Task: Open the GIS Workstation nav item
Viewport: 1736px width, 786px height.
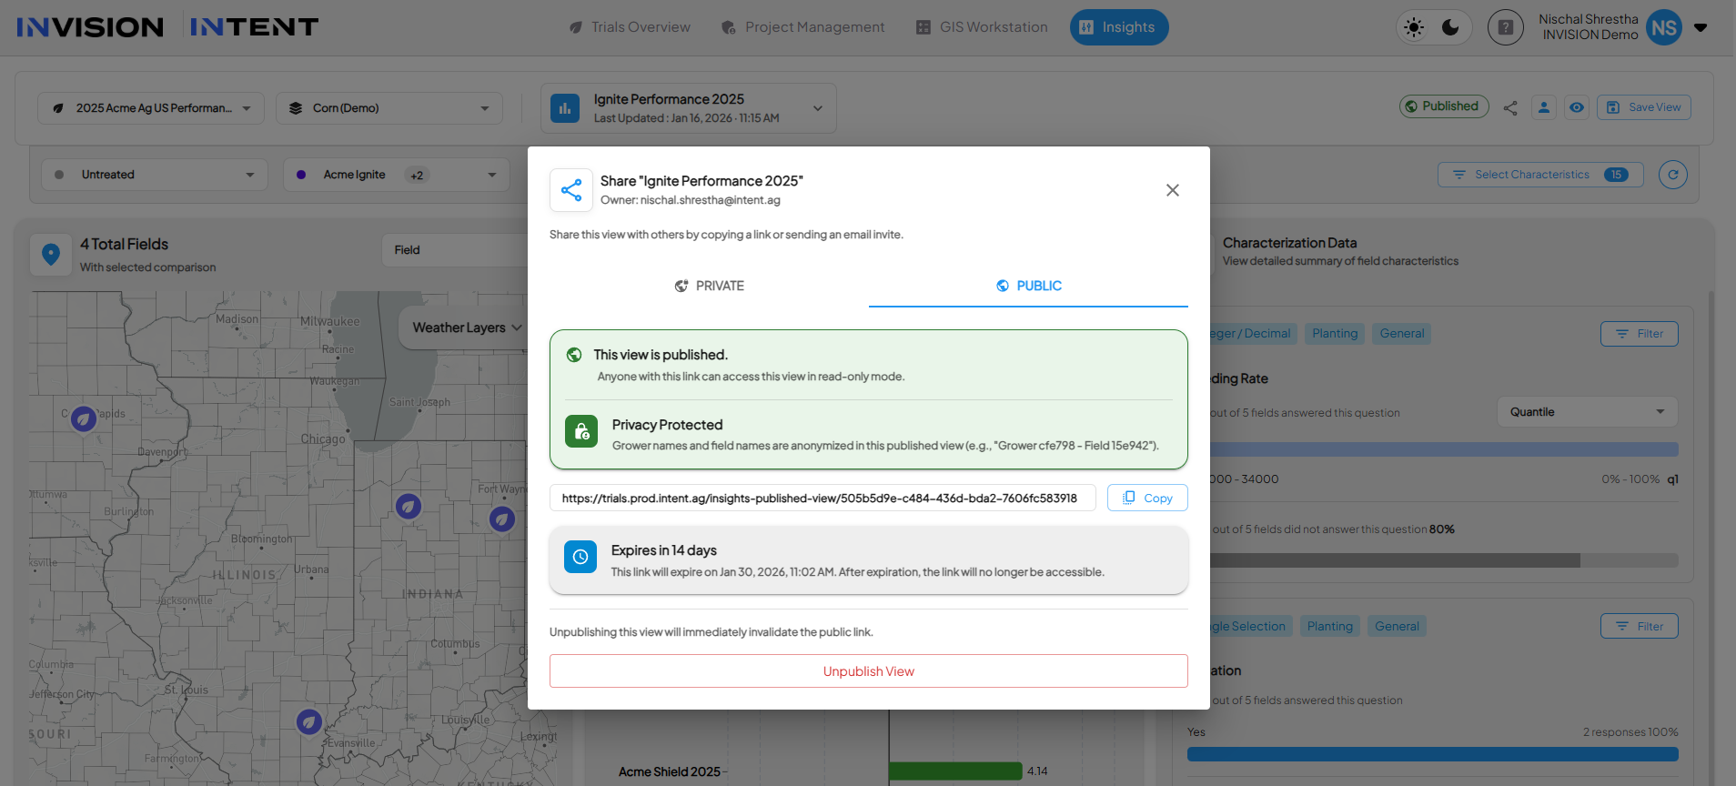Action: (982, 27)
